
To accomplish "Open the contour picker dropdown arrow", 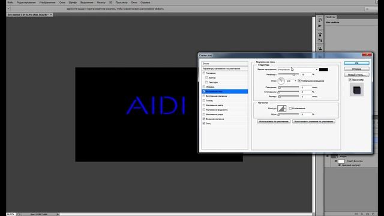I will click(x=285, y=108).
